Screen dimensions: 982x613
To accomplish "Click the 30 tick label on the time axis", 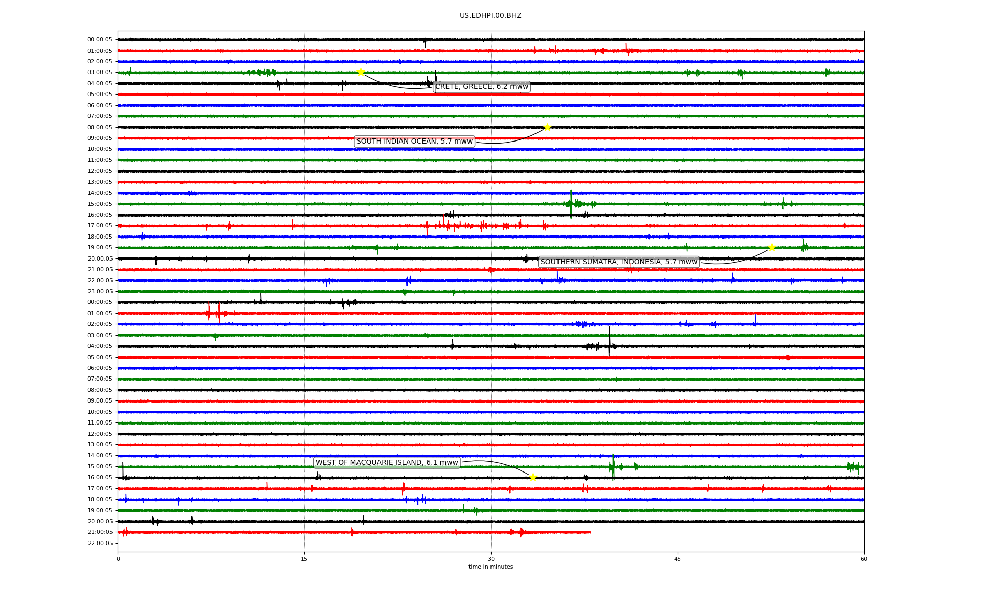I will coord(491,559).
